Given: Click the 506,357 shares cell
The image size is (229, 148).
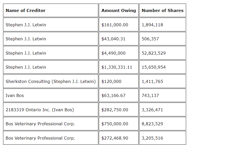Looking at the screenshot, I should (150, 39).
